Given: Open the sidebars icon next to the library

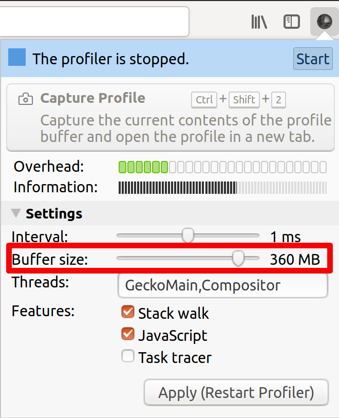Looking at the screenshot, I should click(x=291, y=22).
